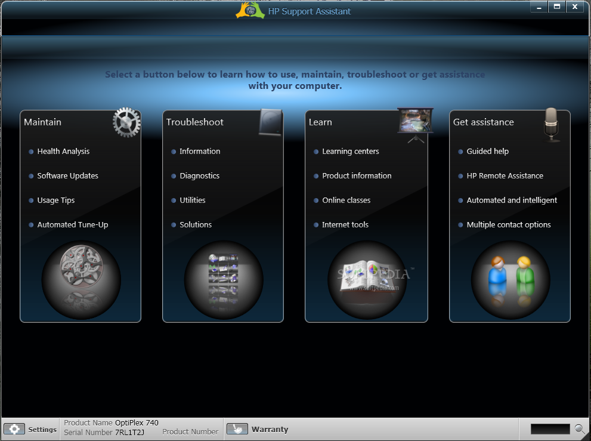Click the Learn card heading
The height and width of the screenshot is (441, 591).
(320, 122)
